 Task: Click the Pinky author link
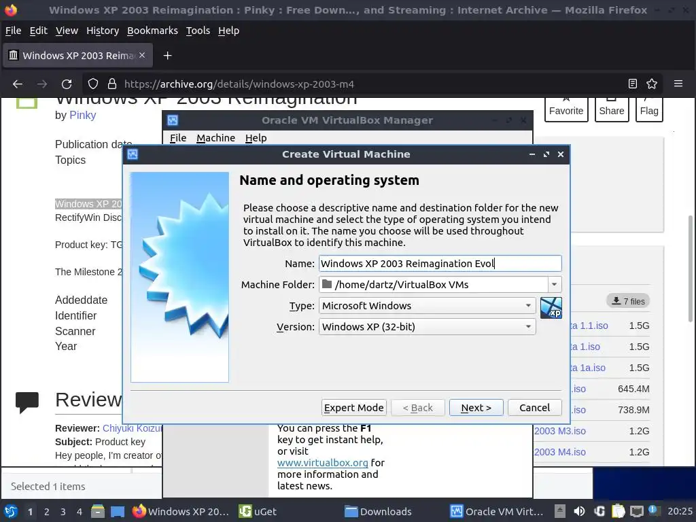click(x=82, y=115)
